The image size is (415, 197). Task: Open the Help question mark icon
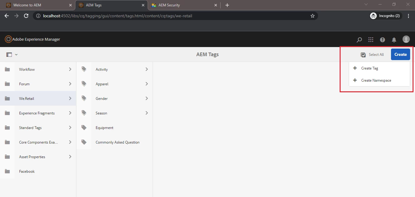(x=382, y=39)
